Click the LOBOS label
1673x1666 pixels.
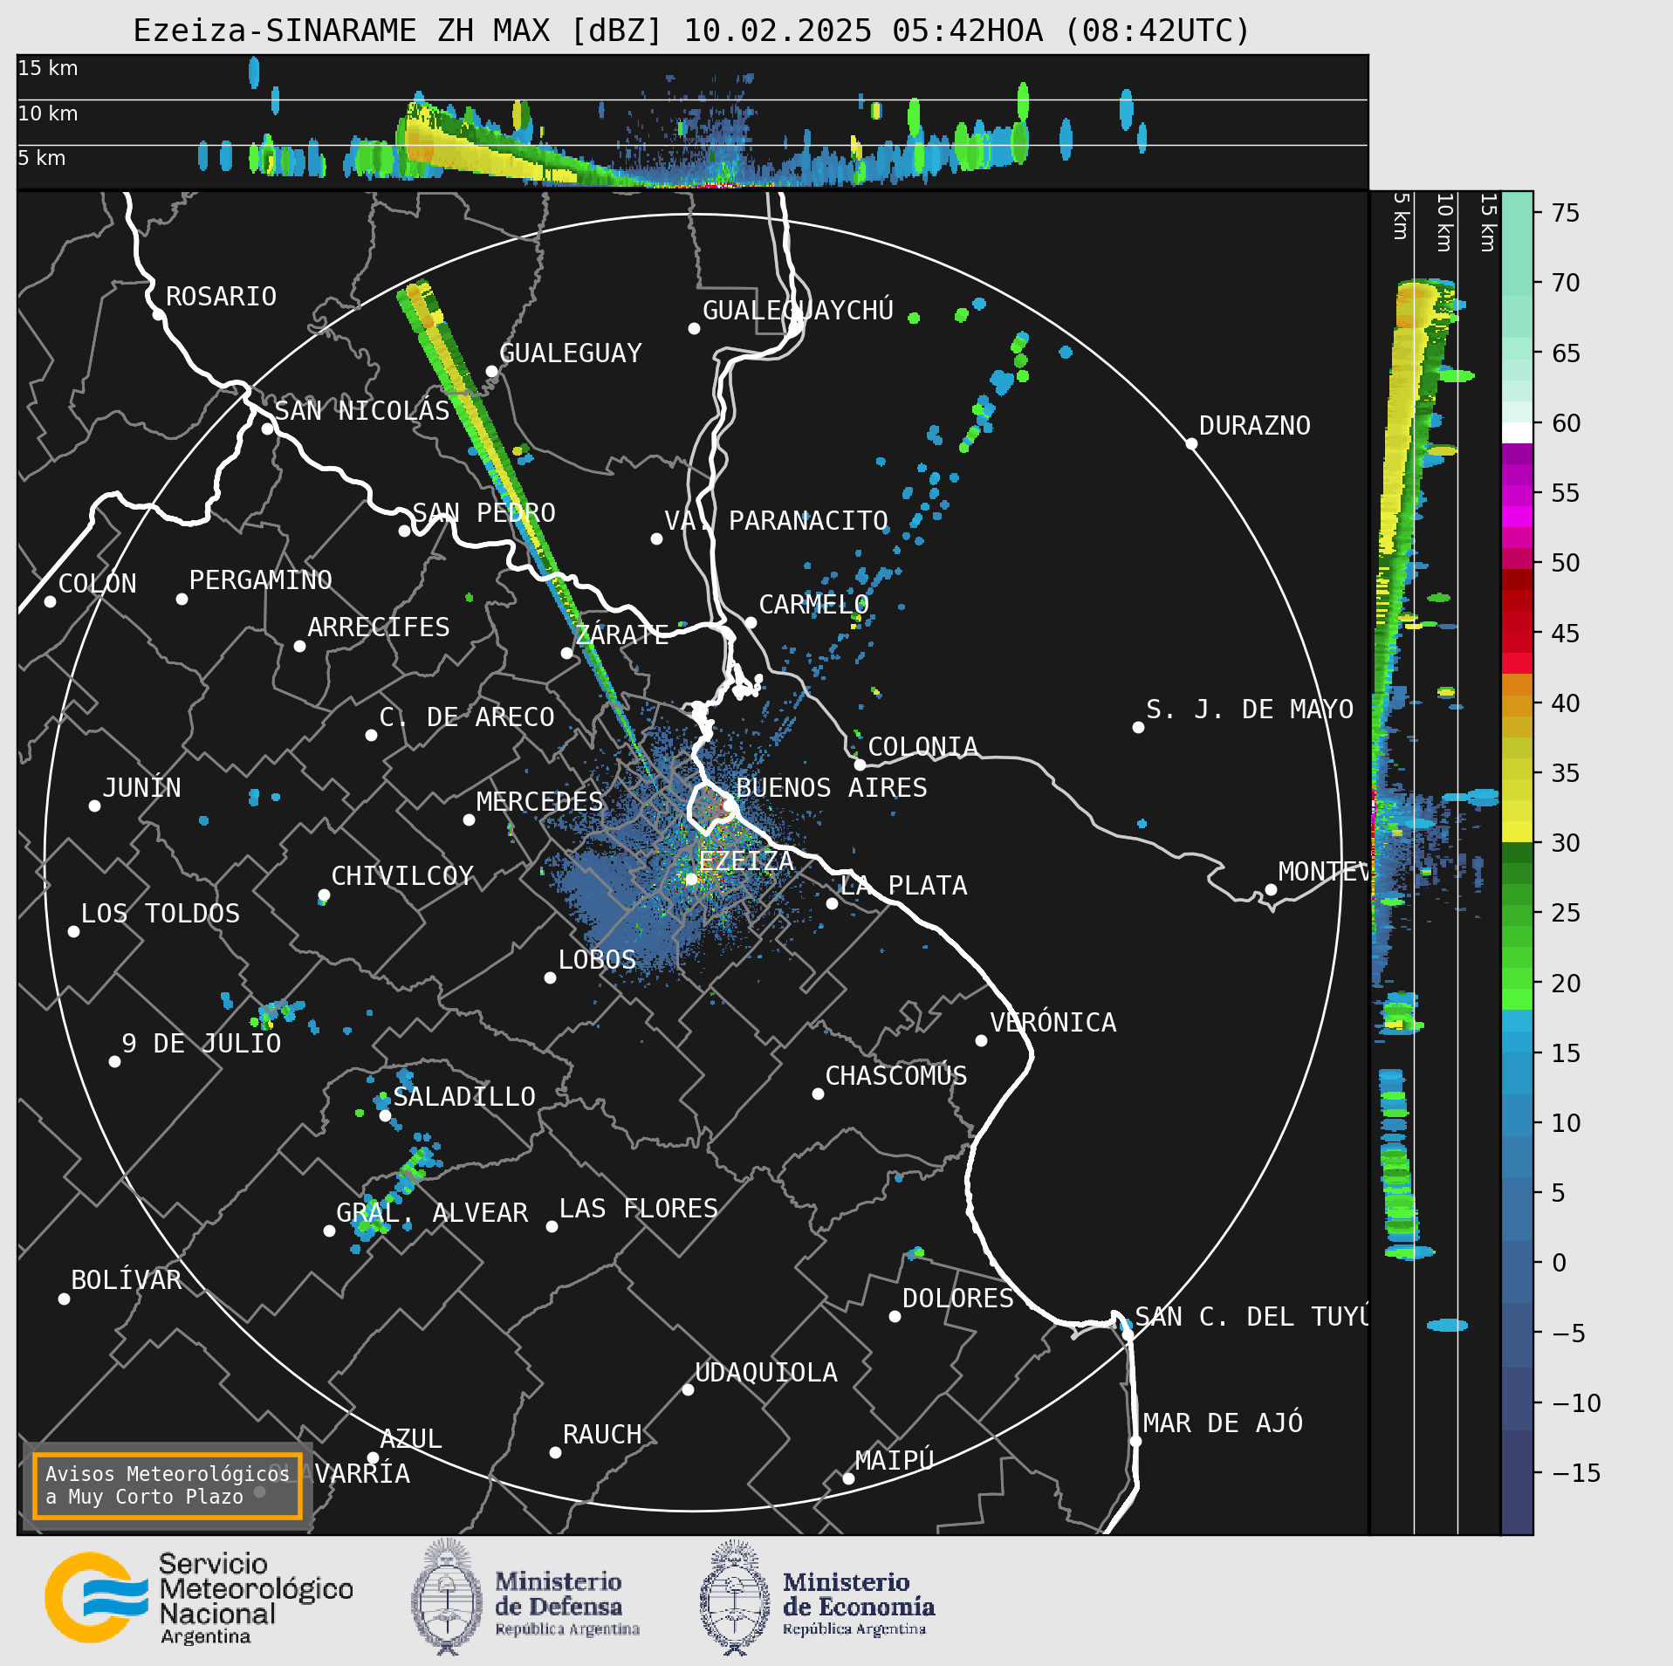coord(597,960)
